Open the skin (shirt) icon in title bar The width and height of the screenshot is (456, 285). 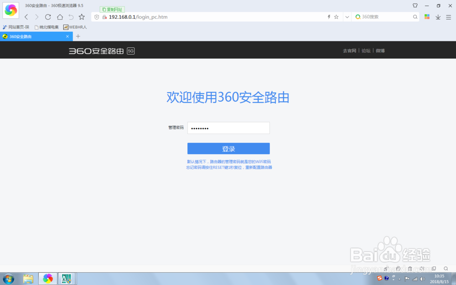pos(415,5)
